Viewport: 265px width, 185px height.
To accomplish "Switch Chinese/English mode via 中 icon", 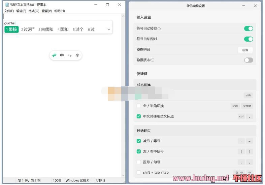I will 62,55.
